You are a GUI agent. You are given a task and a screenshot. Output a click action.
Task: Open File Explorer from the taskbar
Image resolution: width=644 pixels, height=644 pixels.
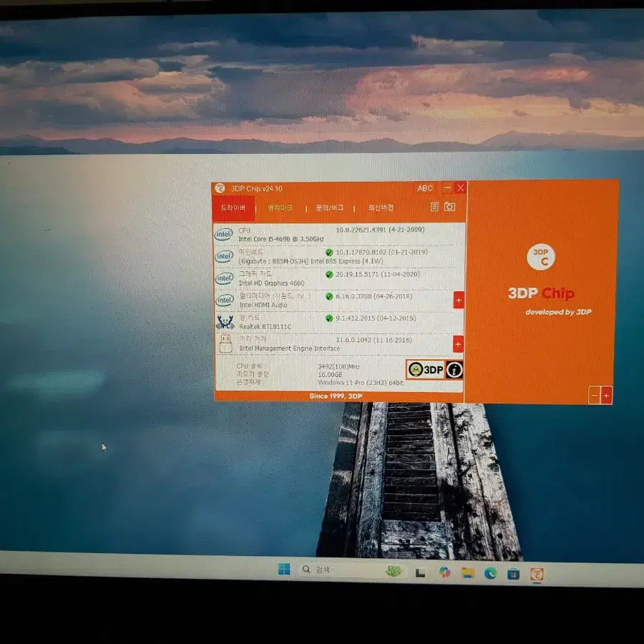[467, 572]
